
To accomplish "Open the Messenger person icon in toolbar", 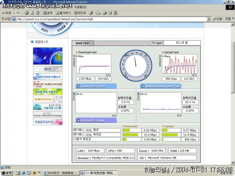I will tap(116, 13).
